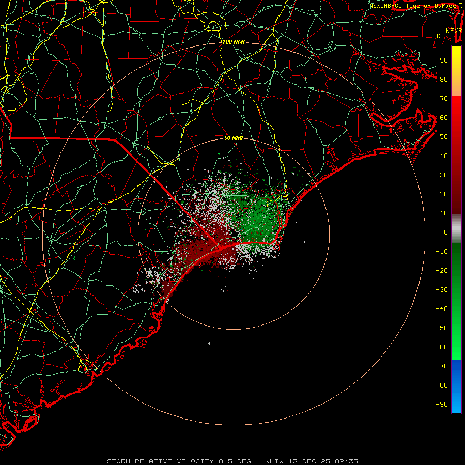
Task: Select the 50 NMI range ring label
Action: (234, 138)
